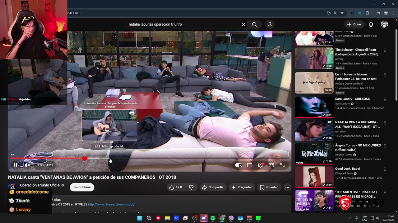
Task: Toggle video subtitles button
Action: coord(250,165)
